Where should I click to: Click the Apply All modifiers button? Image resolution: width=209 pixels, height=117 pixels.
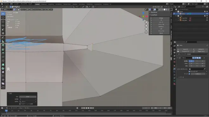coord(185,49)
